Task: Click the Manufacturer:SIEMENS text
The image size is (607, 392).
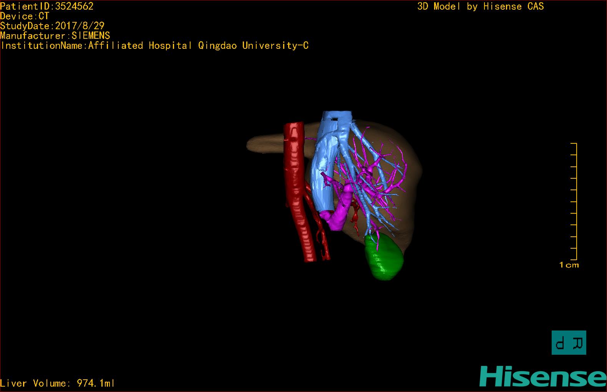Action: [x=55, y=36]
